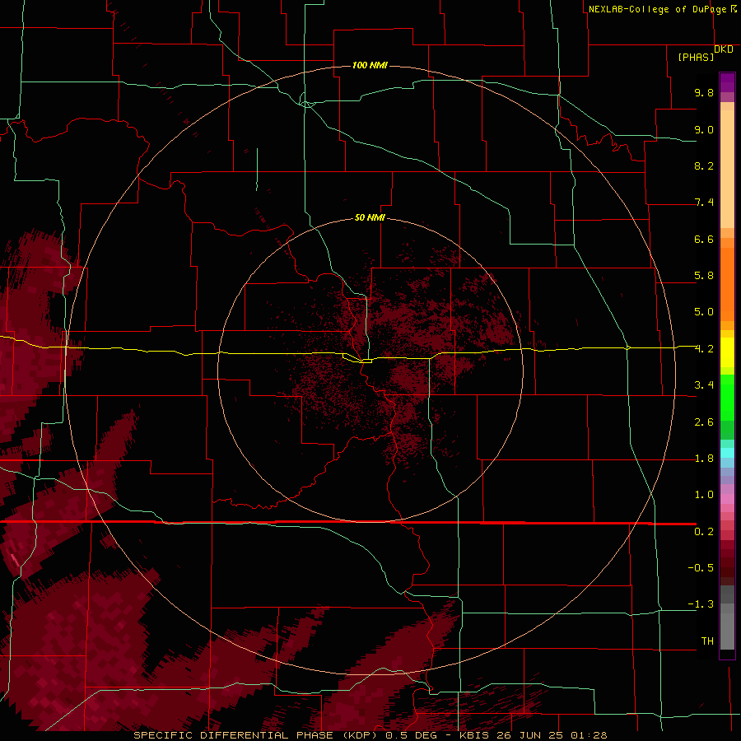Click the 8.2 scale value
741x741 pixels.
704,165
